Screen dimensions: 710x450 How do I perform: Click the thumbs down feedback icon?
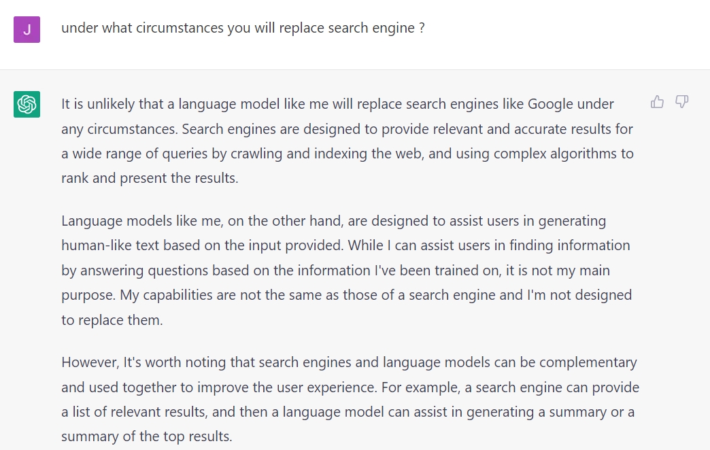(682, 102)
